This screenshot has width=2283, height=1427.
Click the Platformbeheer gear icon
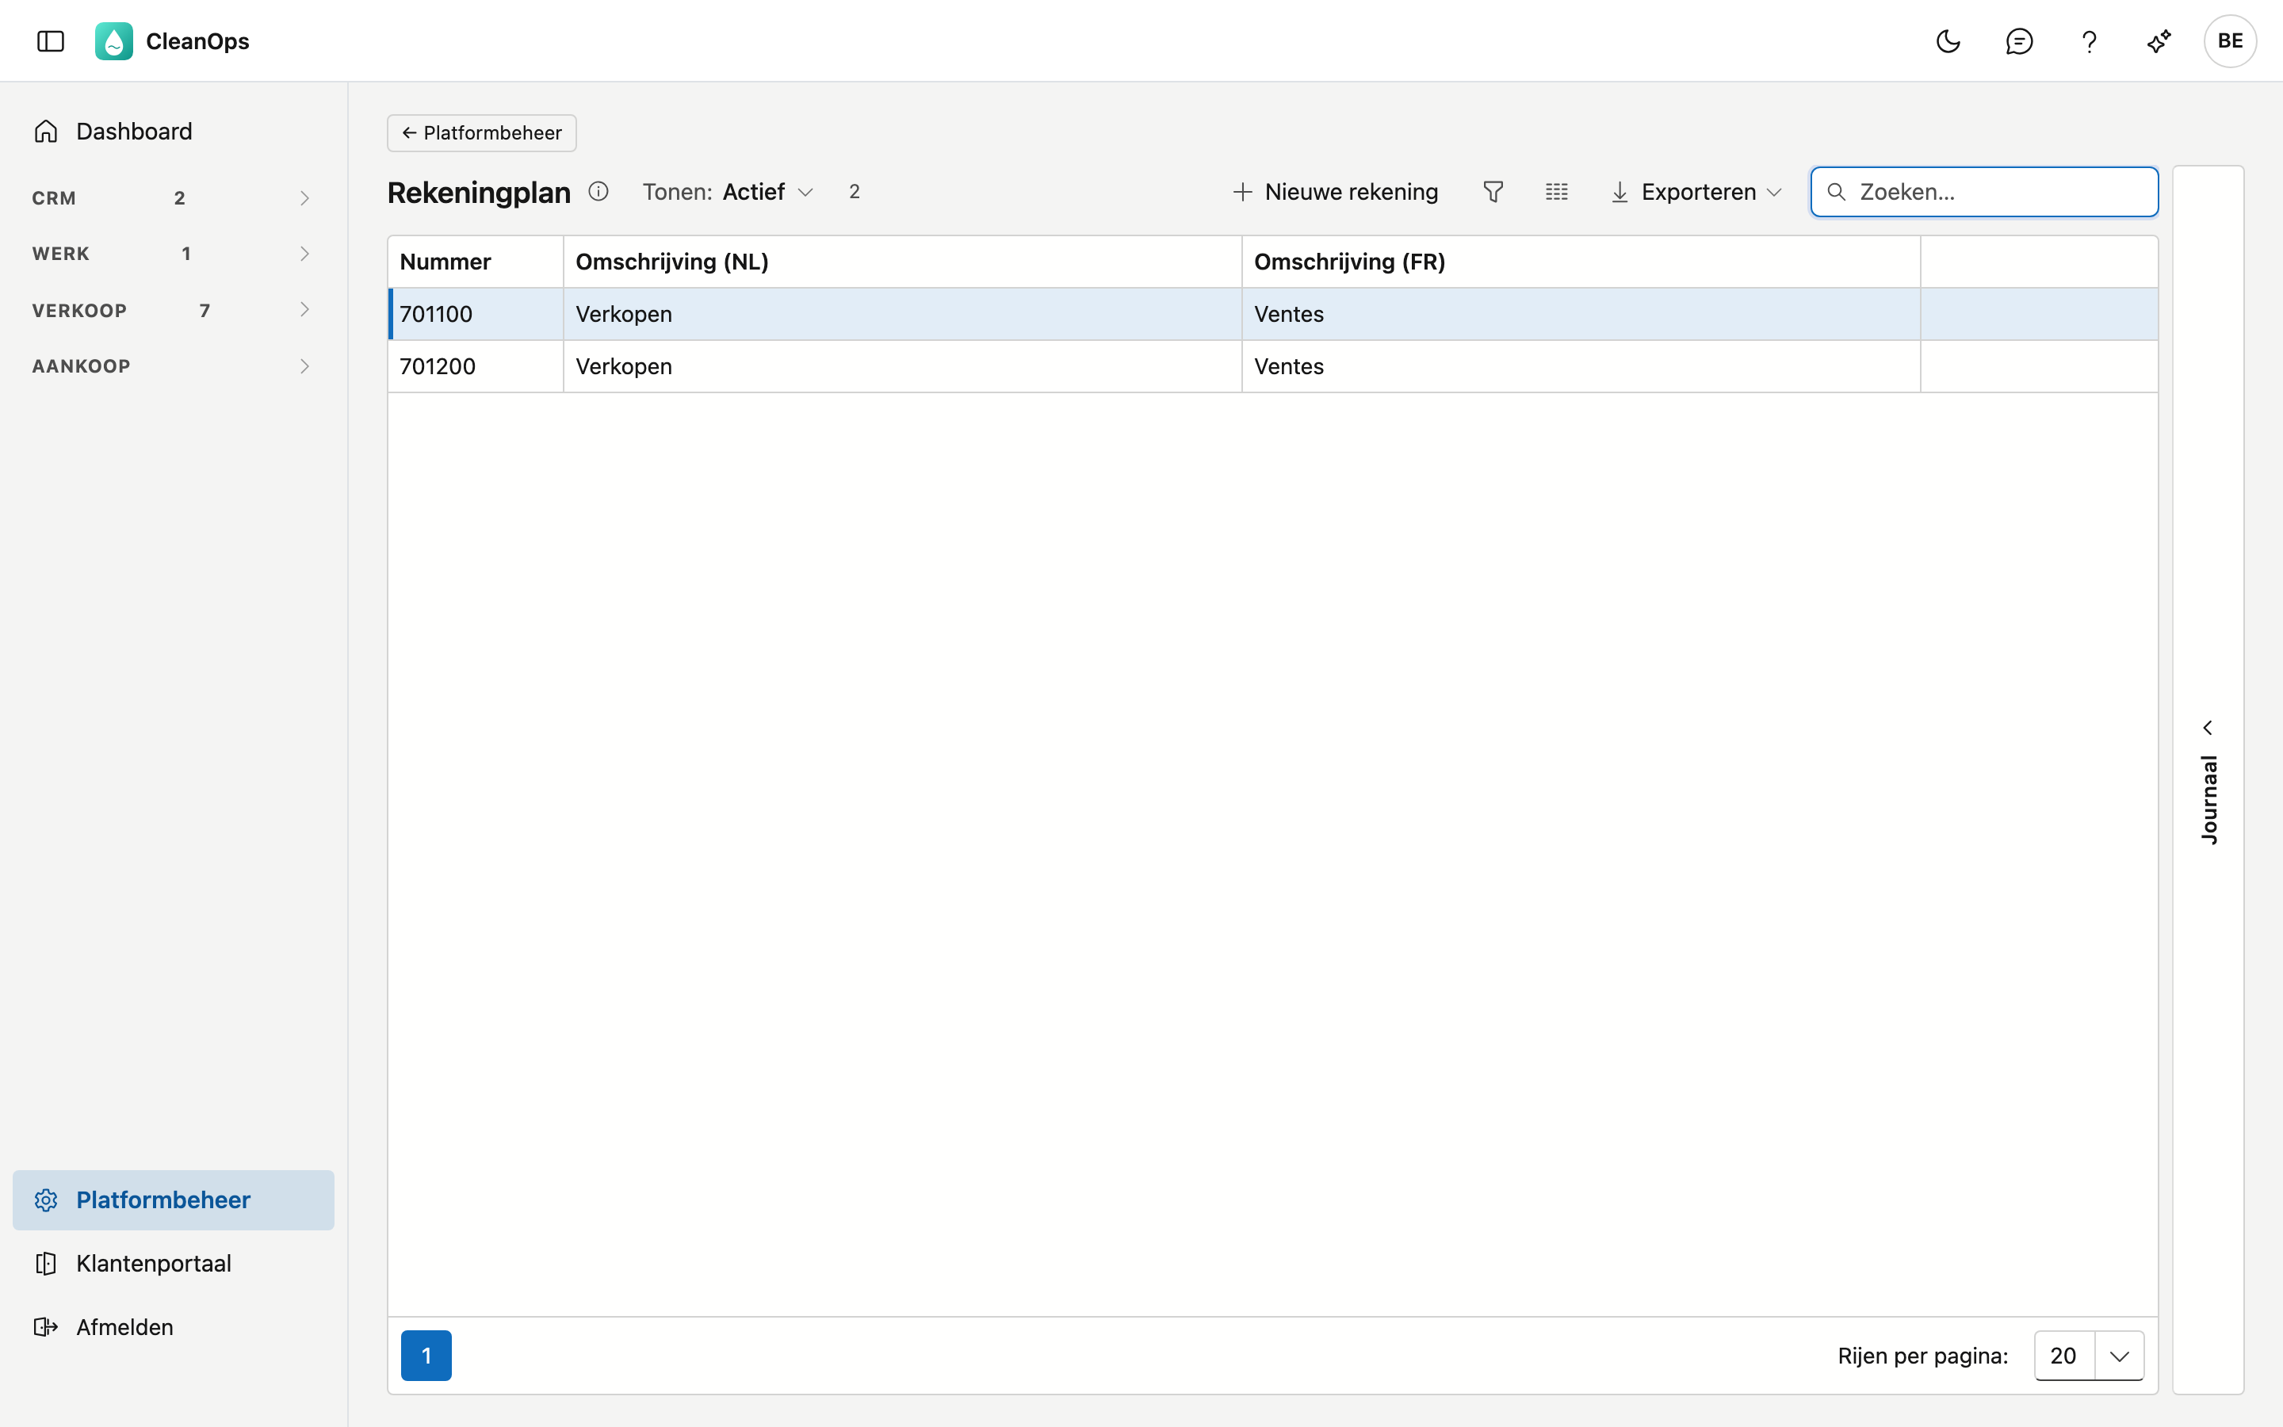pos(46,1199)
